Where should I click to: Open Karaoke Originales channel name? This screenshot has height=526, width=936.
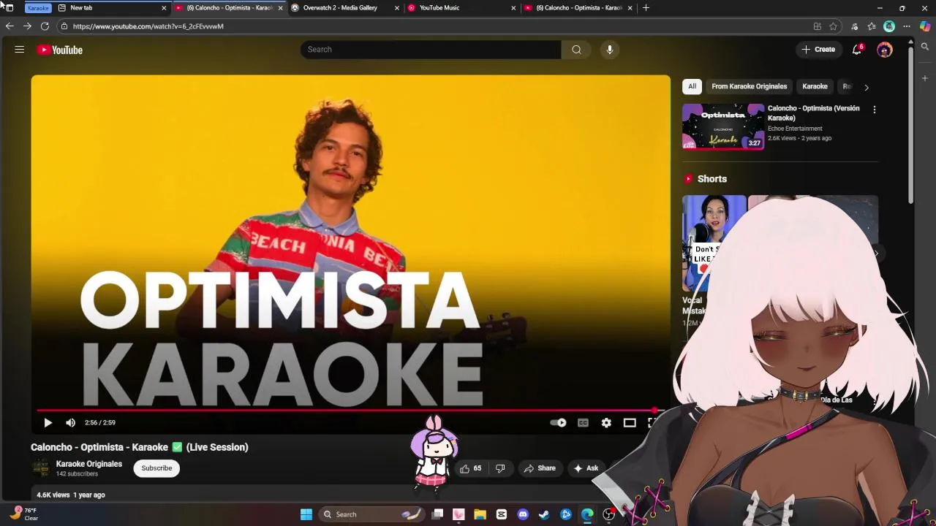pyautogui.click(x=89, y=464)
